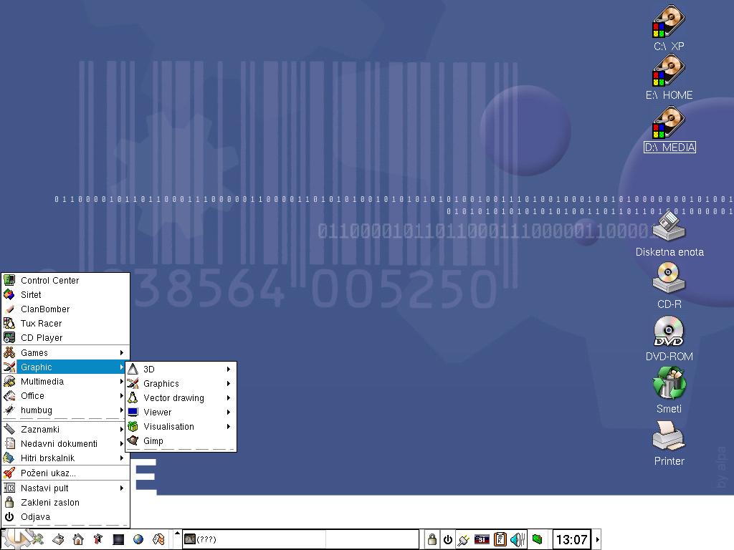This screenshot has width=734, height=550.
Task: Open Control Center from menu
Action: click(x=65, y=280)
